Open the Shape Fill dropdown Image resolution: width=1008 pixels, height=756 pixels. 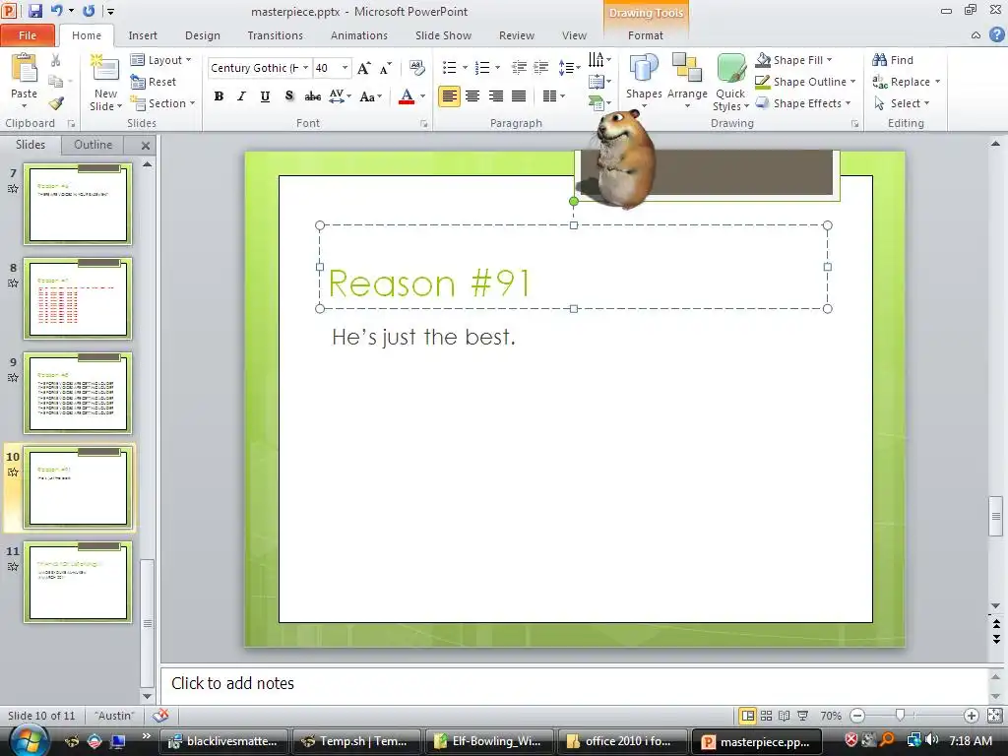pyautogui.click(x=794, y=60)
